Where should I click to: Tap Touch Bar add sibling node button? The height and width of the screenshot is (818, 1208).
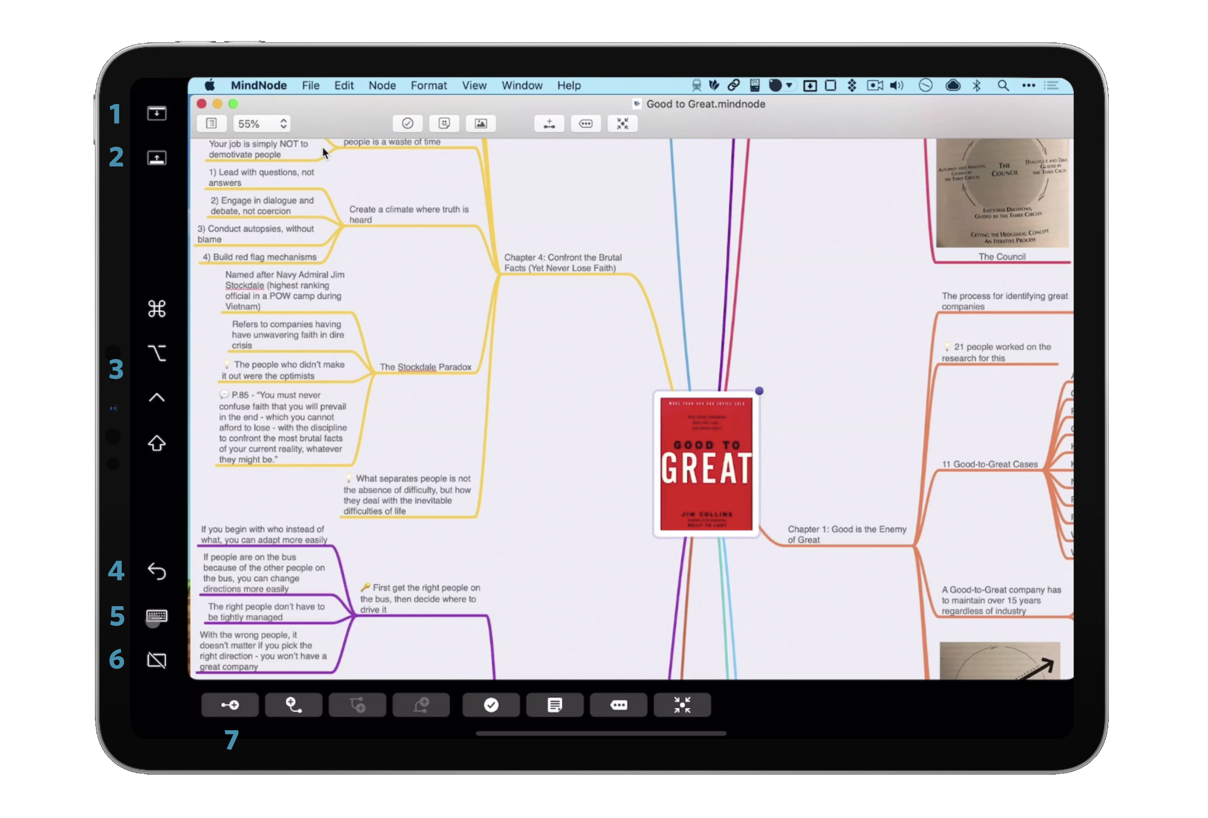click(294, 704)
